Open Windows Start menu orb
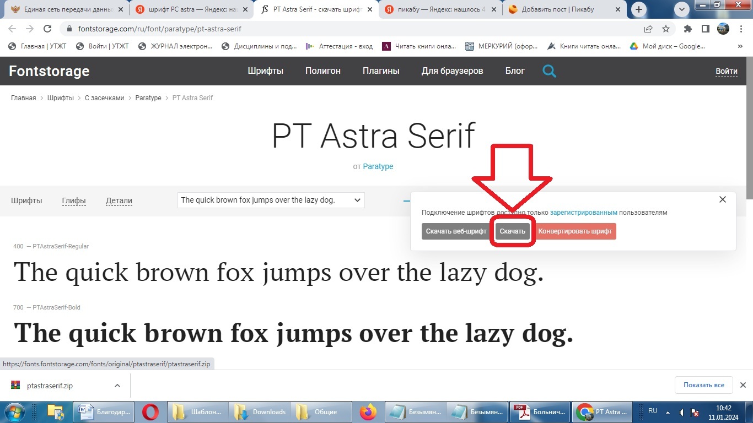This screenshot has width=753, height=423. coord(13,411)
